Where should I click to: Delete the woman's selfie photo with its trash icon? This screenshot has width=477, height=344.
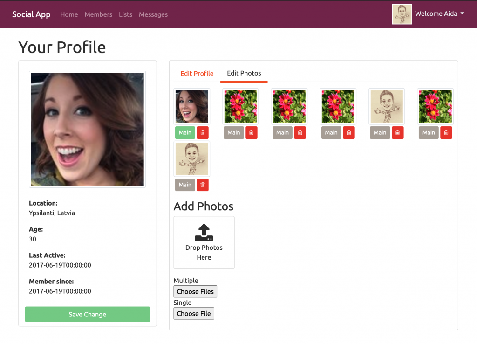coord(203,133)
